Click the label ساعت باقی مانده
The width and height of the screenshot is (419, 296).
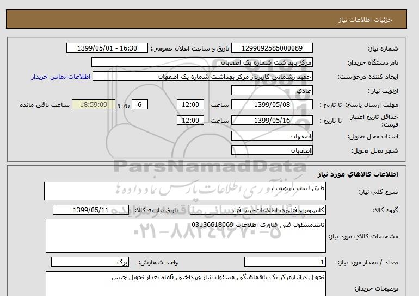[x=45, y=105]
